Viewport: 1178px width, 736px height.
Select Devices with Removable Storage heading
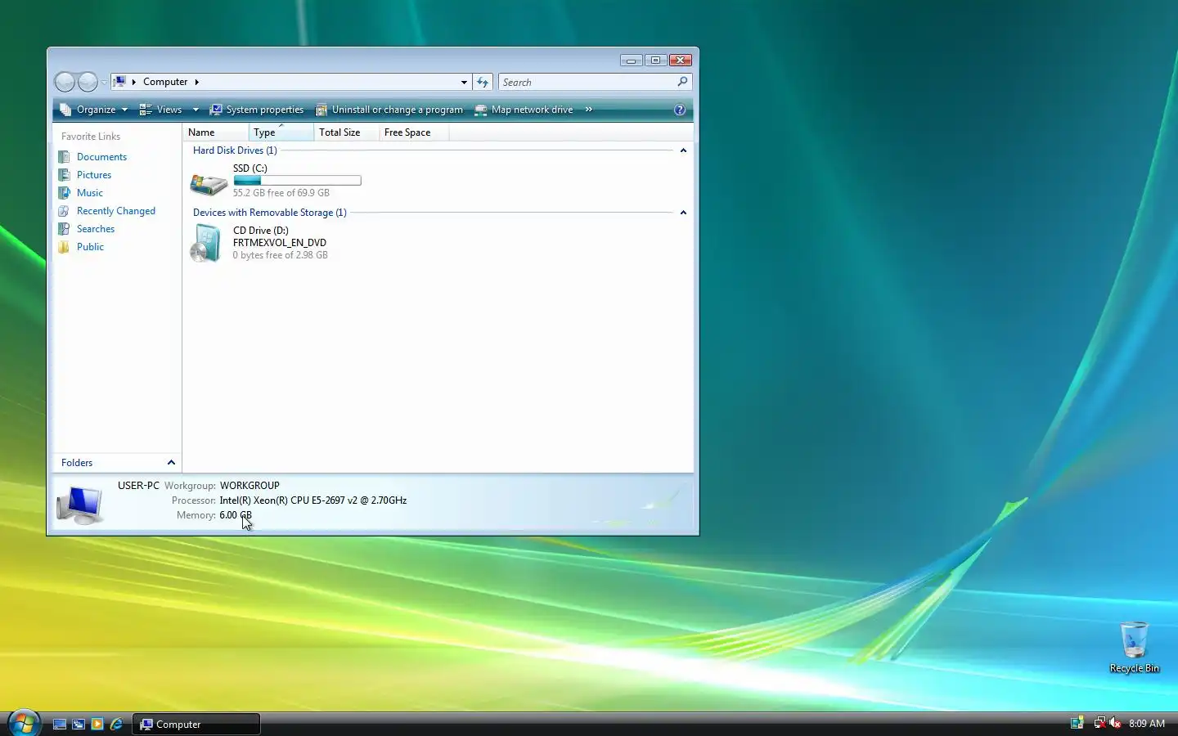(270, 213)
